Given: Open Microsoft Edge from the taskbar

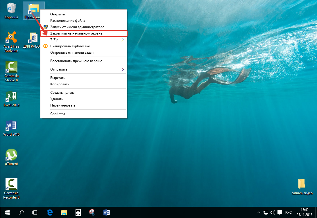Looking at the screenshot, I should tap(49, 212).
